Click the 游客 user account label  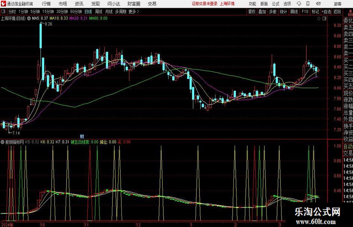point(338,4)
